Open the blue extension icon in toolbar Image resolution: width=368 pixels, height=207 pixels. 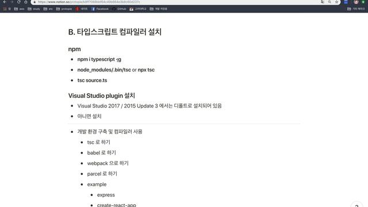tap(346, 2)
